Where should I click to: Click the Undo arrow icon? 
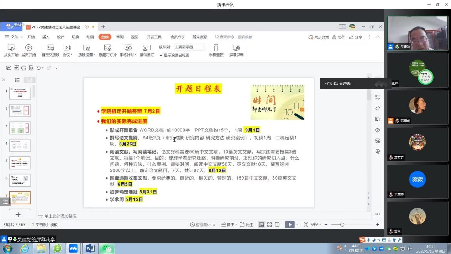[38, 68]
